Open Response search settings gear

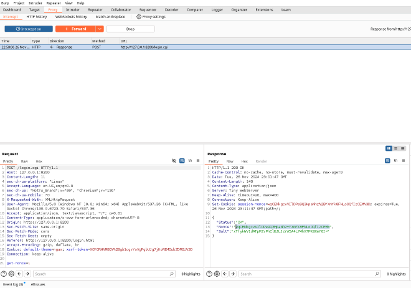coord(217,274)
